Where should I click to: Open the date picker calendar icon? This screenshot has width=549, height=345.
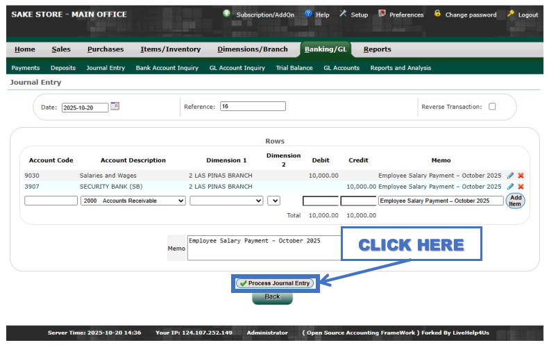(x=115, y=107)
